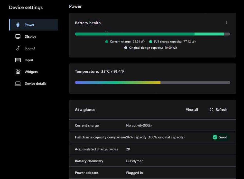The image size is (244, 179).
Task: Click the temperature gradient bar
Action: tap(152, 82)
